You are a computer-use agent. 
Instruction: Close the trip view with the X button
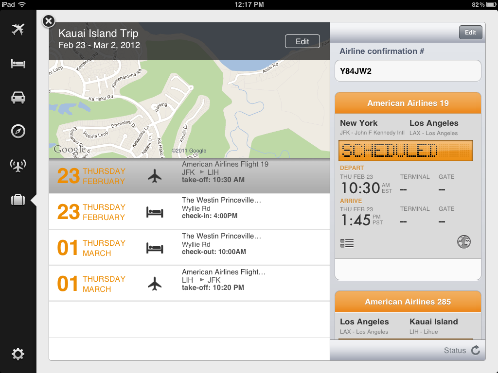coord(49,21)
